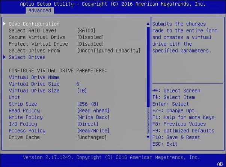Open the Select Drives submenu
The width and height of the screenshot is (226, 167).
coord(27,57)
